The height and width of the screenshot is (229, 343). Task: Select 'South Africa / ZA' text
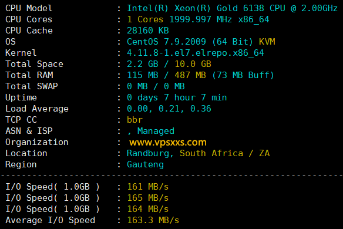coord(225,153)
